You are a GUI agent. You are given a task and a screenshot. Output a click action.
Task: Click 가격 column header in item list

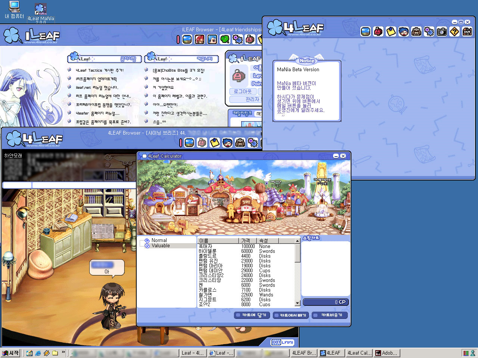(x=248, y=241)
